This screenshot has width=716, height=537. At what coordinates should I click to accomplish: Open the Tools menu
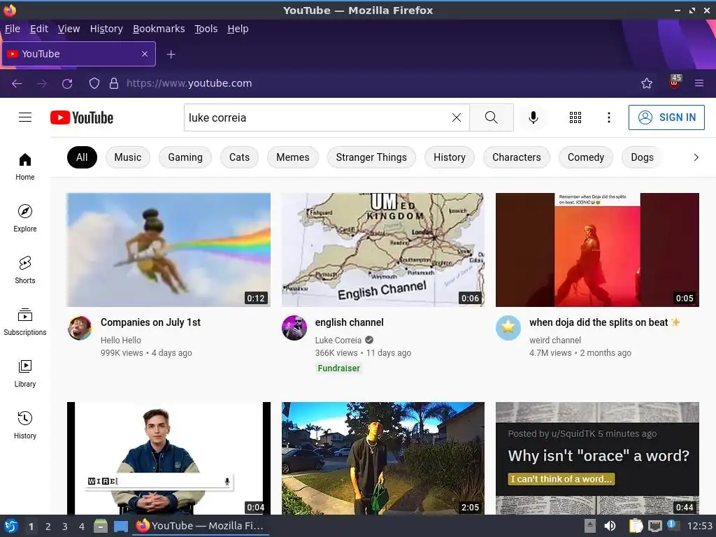(x=206, y=29)
